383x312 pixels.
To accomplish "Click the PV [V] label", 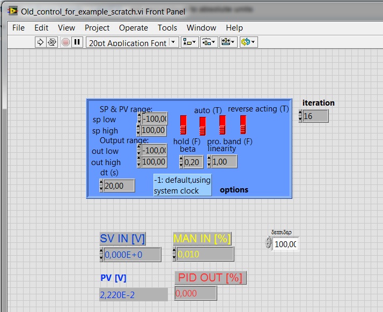I will click(x=113, y=278).
